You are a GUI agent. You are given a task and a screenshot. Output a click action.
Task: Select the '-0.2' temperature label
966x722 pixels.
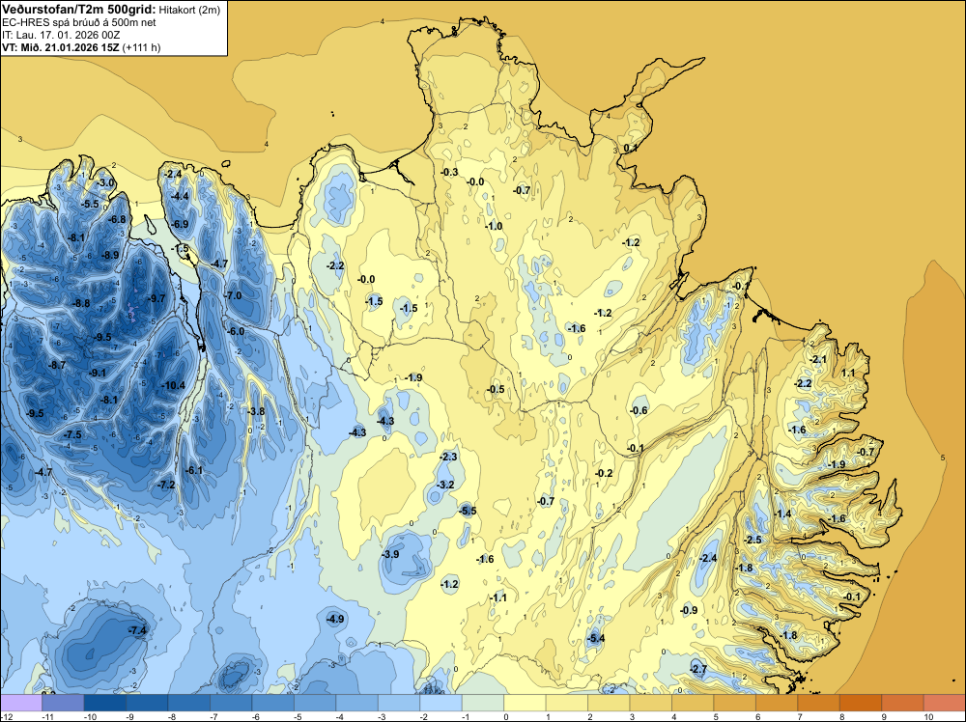pos(604,473)
